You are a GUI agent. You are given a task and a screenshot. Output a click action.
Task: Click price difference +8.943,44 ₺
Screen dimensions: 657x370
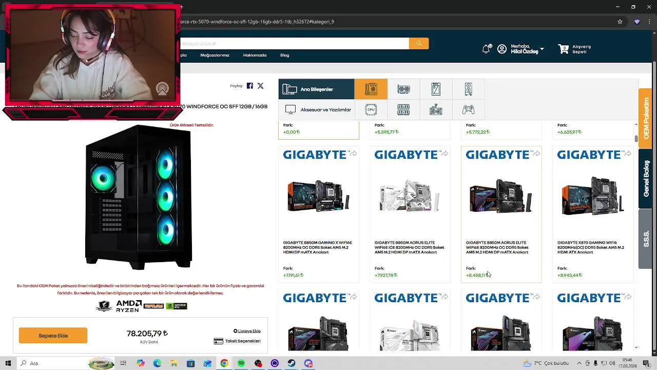click(x=570, y=275)
